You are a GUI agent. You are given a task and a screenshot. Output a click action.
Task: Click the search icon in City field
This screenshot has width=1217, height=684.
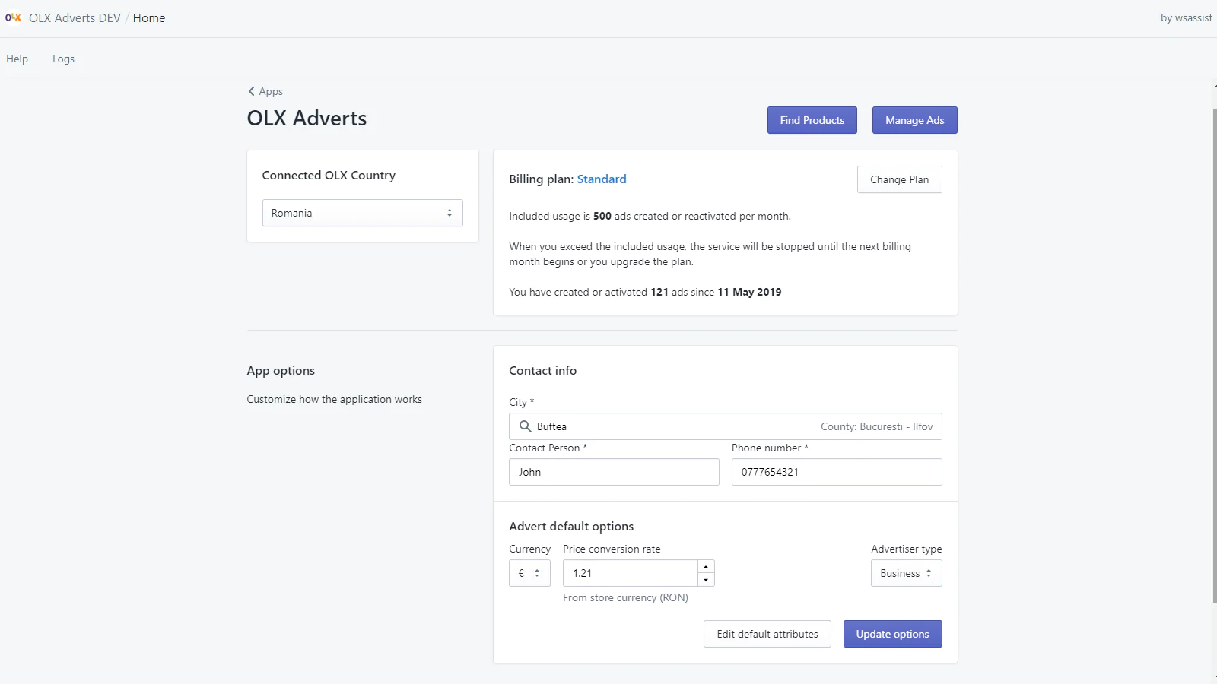(x=525, y=426)
